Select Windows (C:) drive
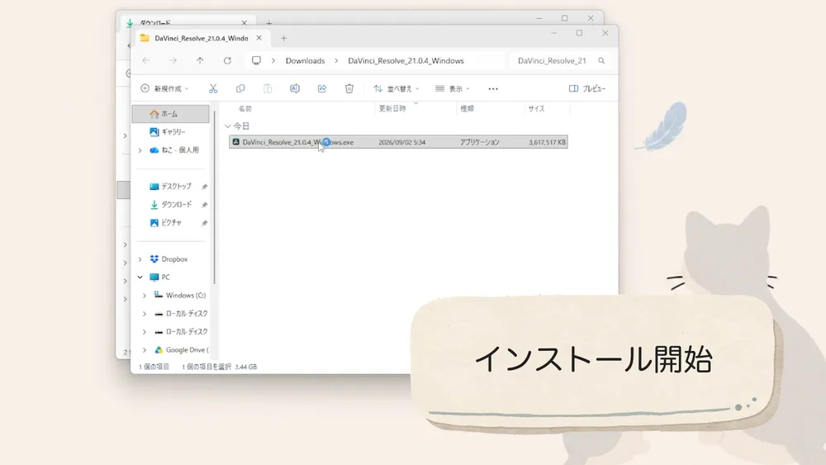The width and height of the screenshot is (826, 465). coord(185,296)
